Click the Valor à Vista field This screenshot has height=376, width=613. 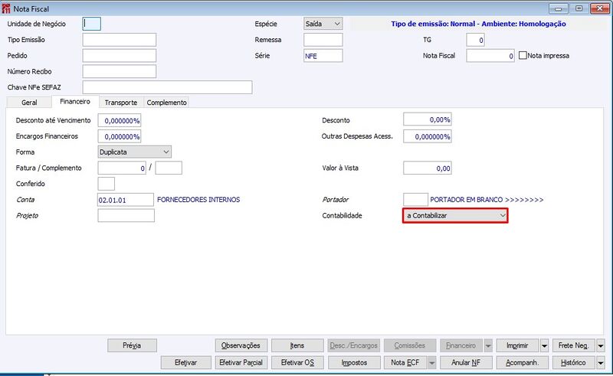pos(428,168)
